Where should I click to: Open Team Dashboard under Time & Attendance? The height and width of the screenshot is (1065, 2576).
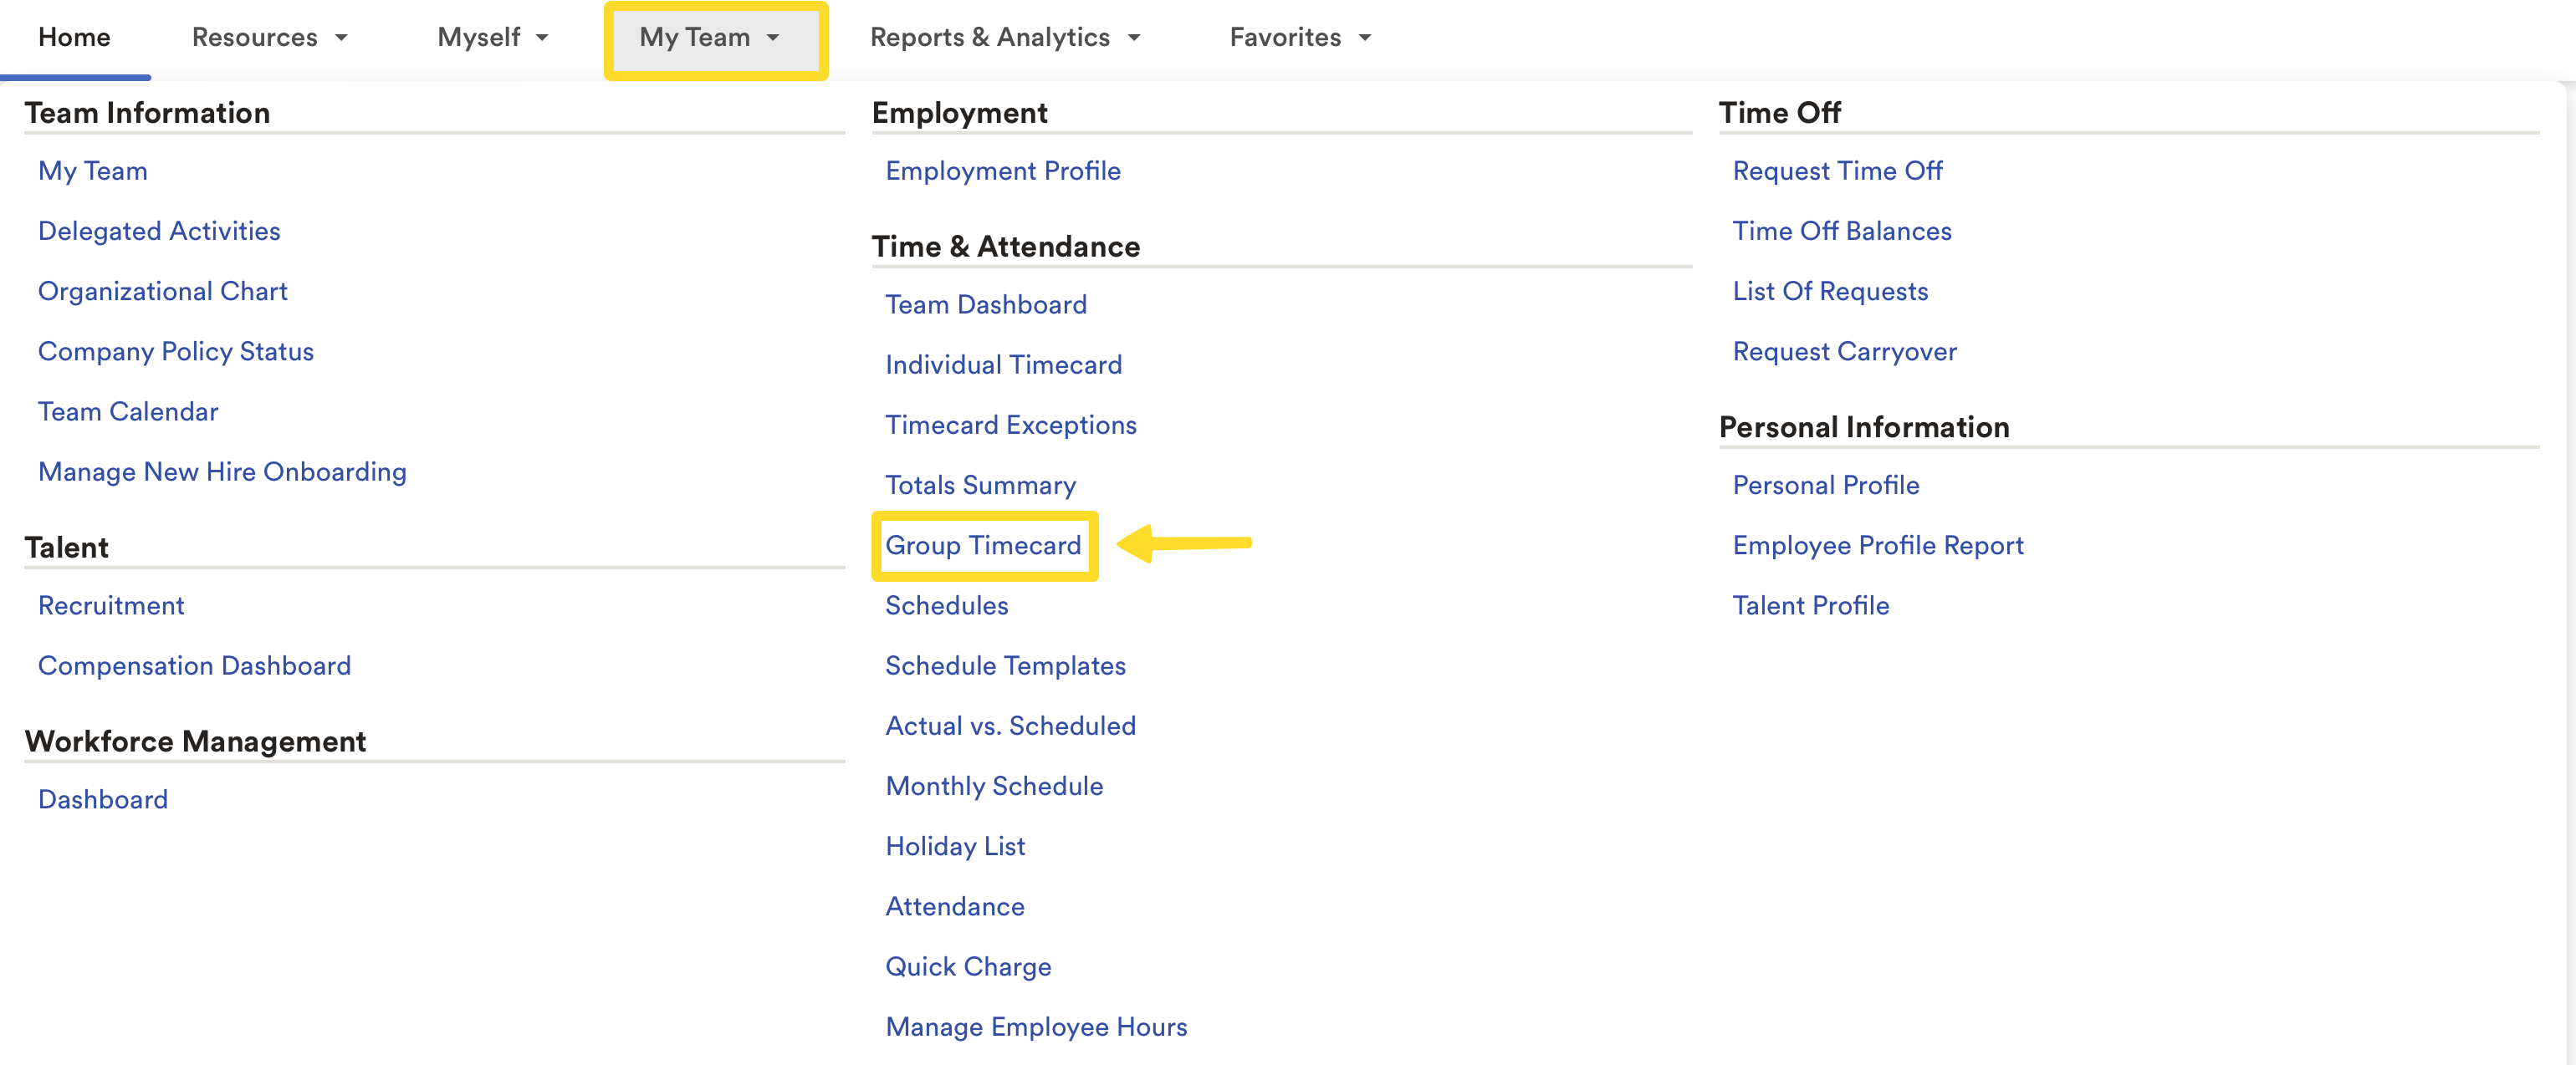pyautogui.click(x=986, y=305)
